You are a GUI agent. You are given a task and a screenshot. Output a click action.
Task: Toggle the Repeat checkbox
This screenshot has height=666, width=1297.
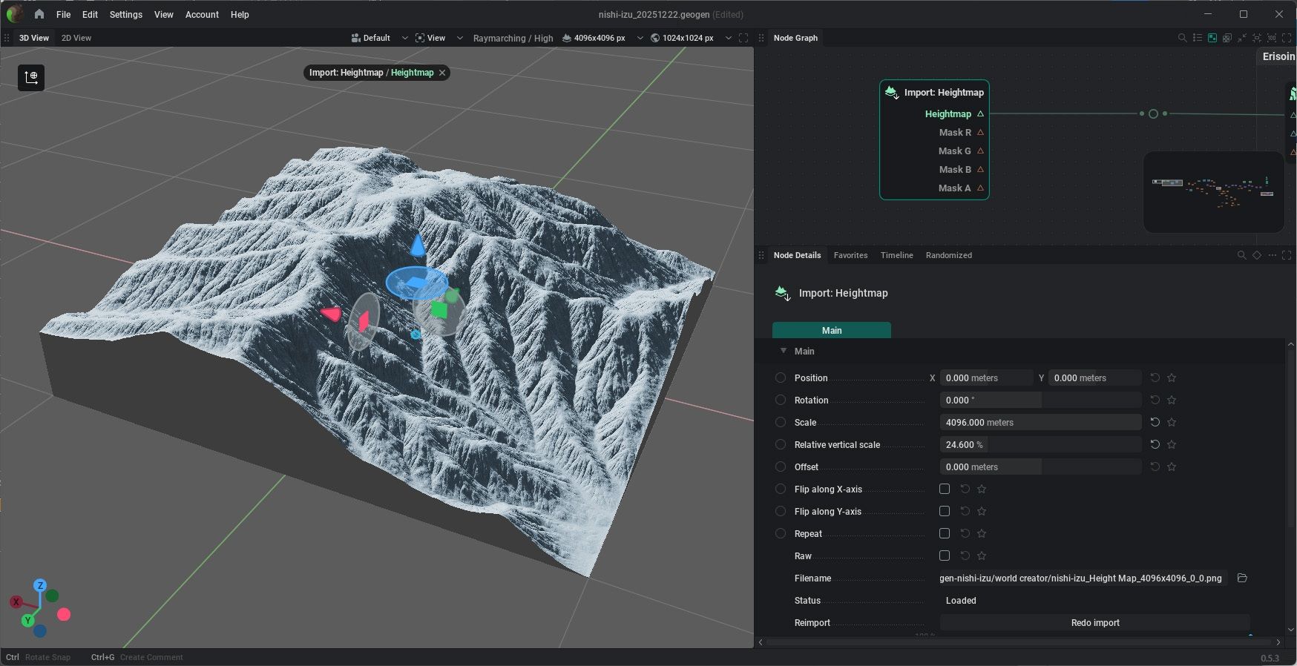pos(945,533)
